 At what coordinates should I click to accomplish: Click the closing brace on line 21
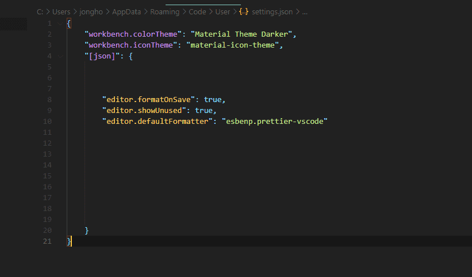tap(69, 241)
